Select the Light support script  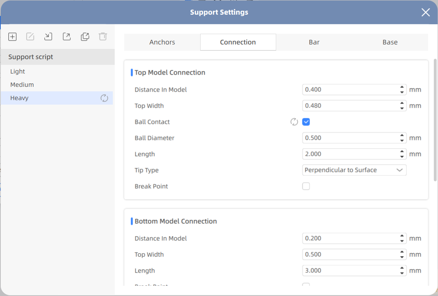coord(18,72)
